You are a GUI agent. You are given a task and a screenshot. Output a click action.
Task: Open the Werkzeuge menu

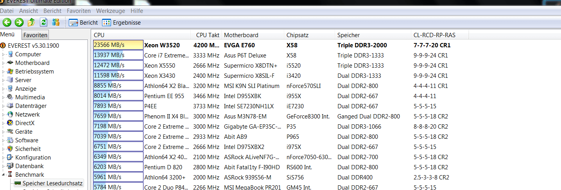point(111,11)
